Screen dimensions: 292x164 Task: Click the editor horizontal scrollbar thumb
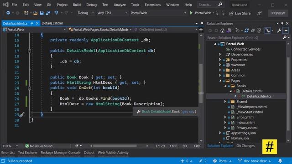pos(115,146)
